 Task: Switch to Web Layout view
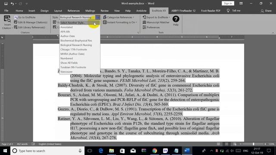(235, 144)
